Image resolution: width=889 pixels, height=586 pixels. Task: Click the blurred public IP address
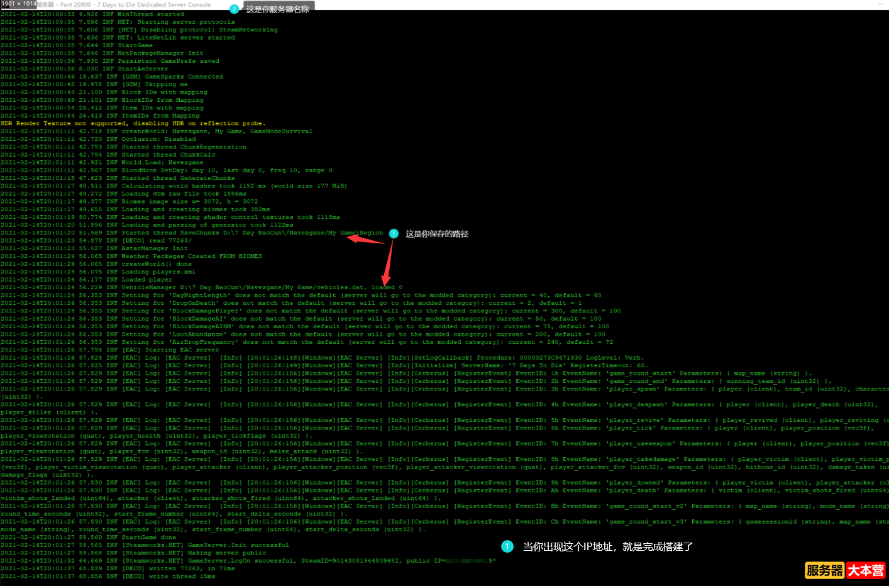467,560
